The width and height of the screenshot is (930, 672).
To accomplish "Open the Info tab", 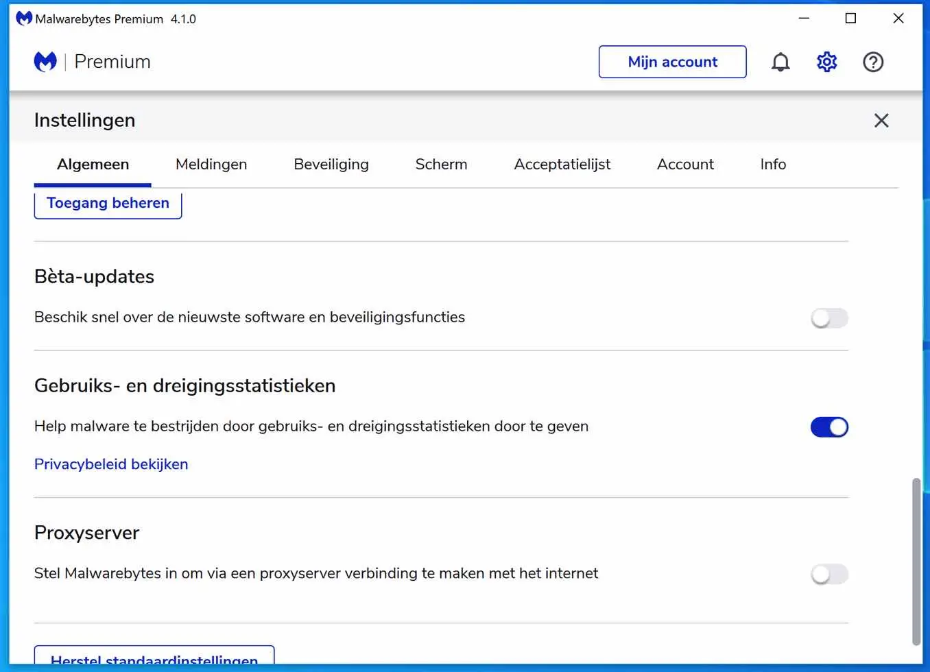I will tap(773, 165).
